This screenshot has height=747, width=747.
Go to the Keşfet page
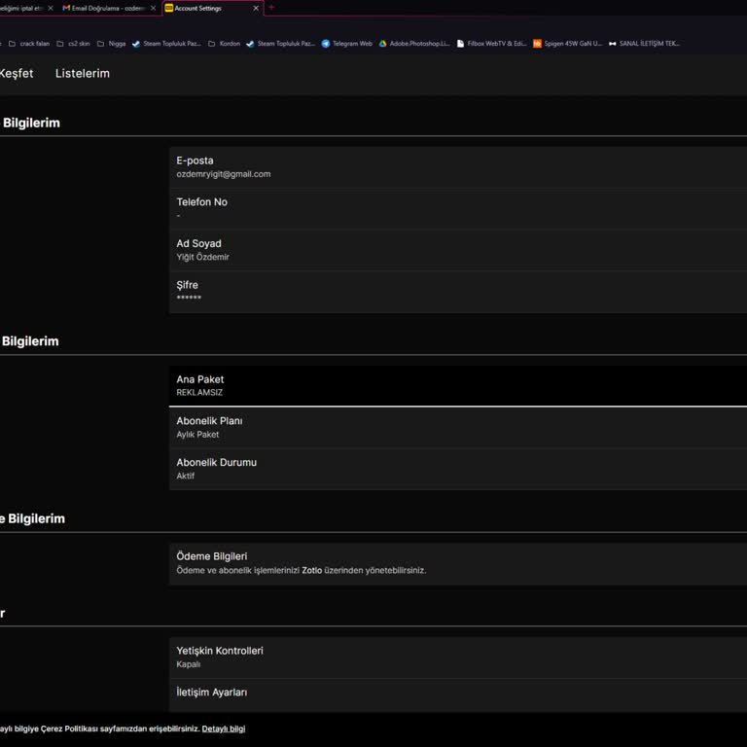(17, 73)
